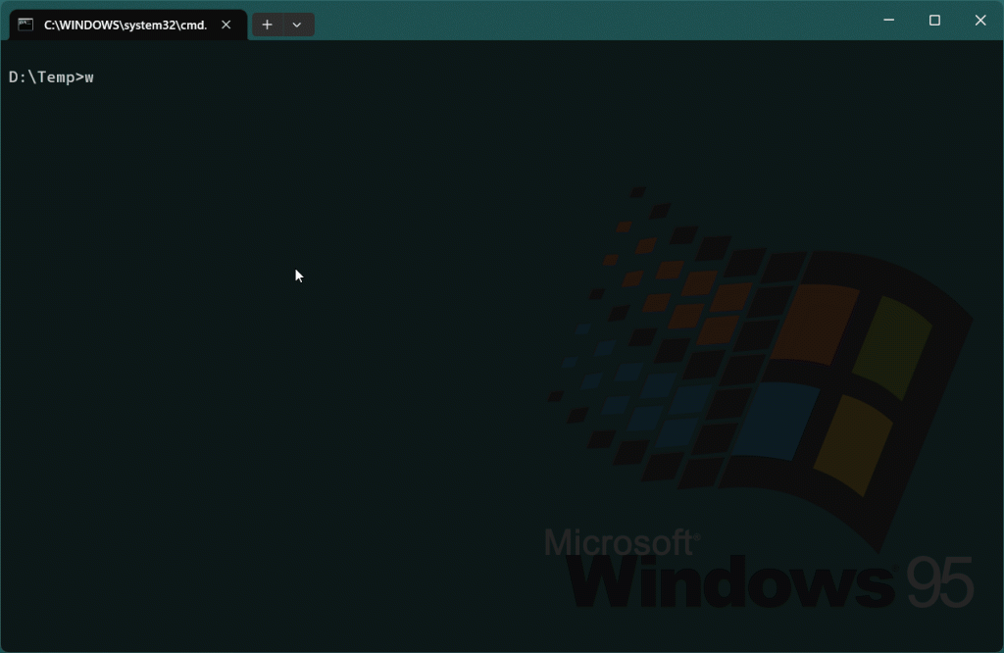Click the typed "w" character on command line
The width and height of the screenshot is (1004, 653).
coord(89,77)
